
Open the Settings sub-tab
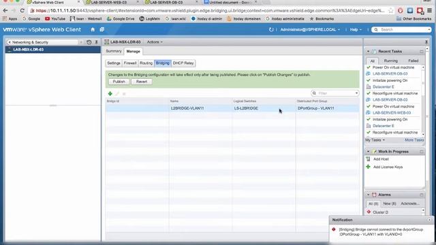pyautogui.click(x=114, y=63)
